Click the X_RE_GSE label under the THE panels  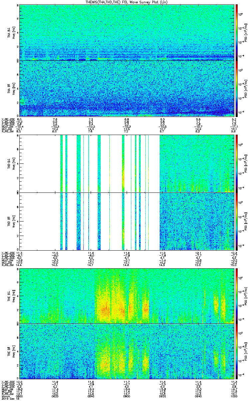(8, 382)
